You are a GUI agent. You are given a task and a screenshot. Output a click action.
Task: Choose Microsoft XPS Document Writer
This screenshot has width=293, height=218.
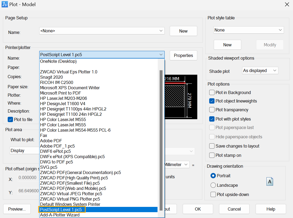coord(99,88)
